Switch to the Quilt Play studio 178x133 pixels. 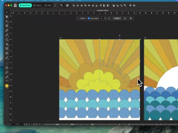(x=25, y=5)
